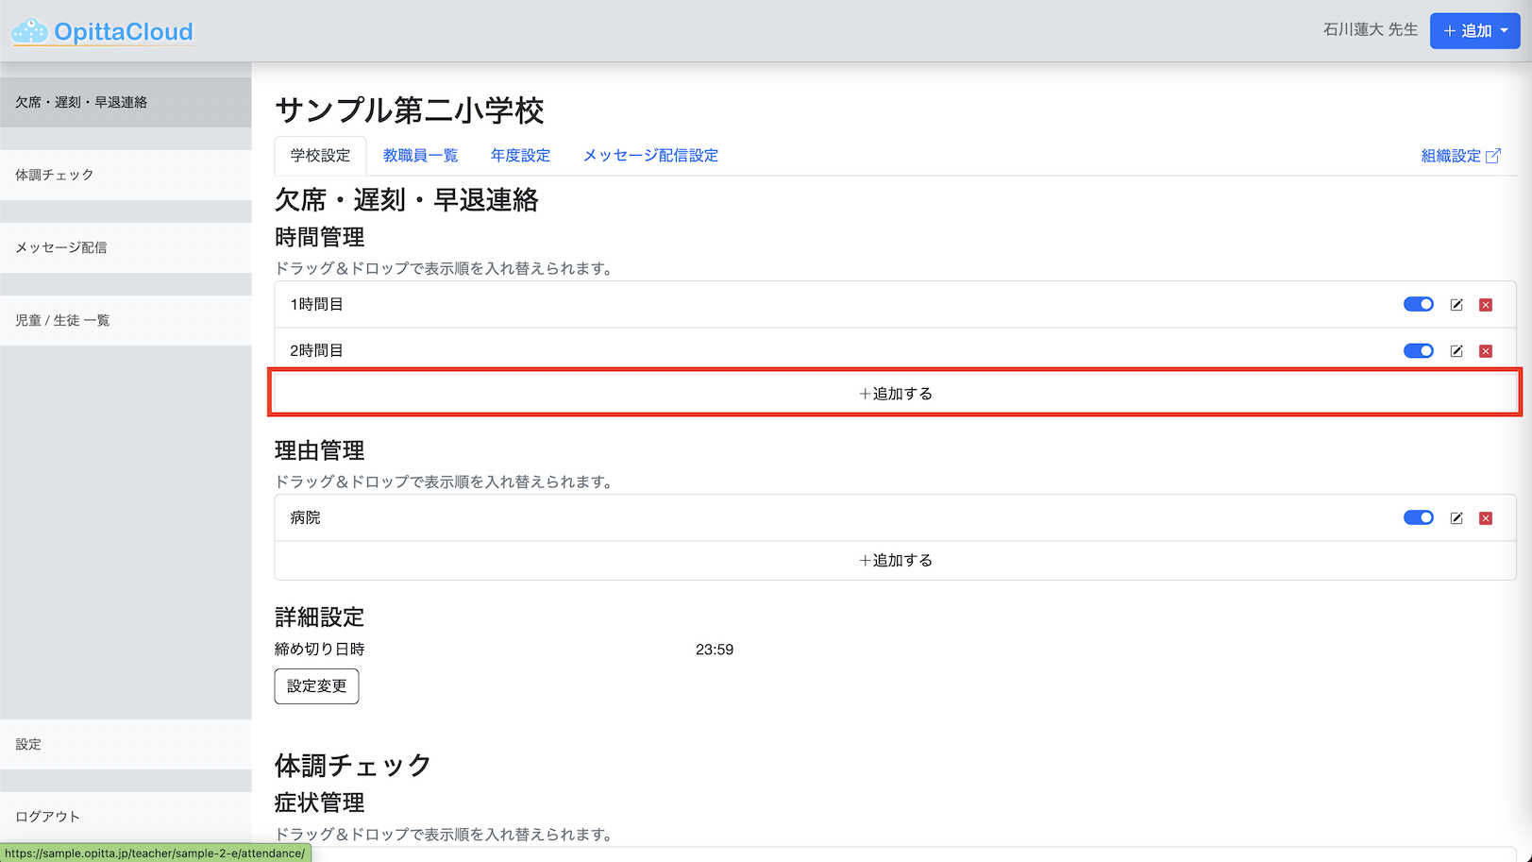This screenshot has width=1532, height=862.
Task: Toggle the 2時間目 switch
Action: point(1419,350)
